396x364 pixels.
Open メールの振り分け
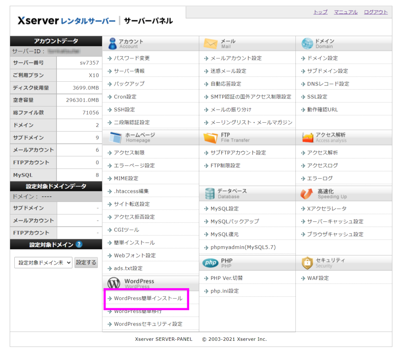coord(231,110)
